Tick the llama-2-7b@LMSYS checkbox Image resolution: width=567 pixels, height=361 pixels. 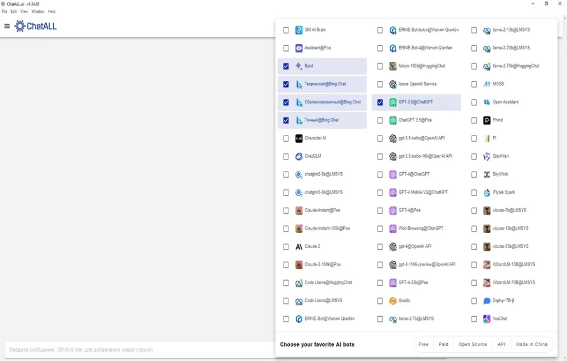coord(380,319)
